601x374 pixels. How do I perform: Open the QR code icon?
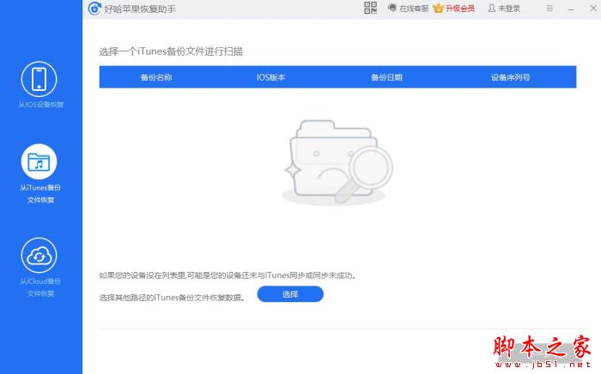click(x=370, y=8)
